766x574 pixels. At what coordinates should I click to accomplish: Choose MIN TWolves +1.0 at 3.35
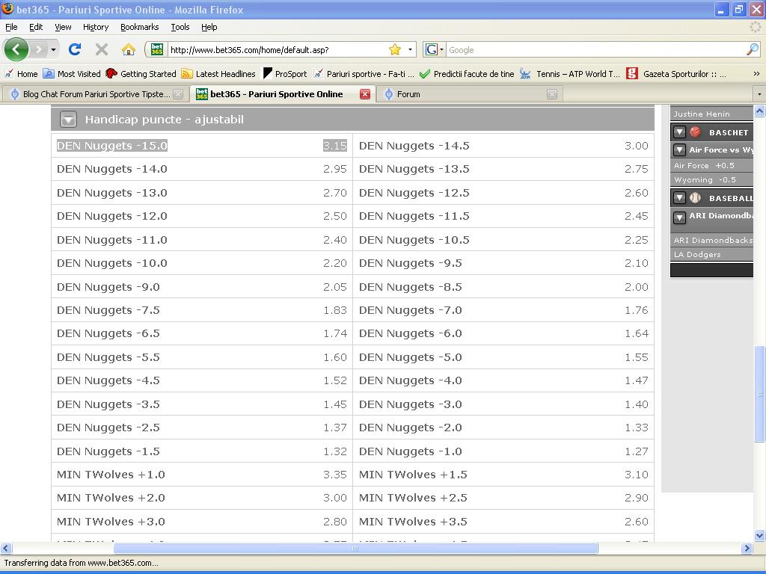coord(202,475)
